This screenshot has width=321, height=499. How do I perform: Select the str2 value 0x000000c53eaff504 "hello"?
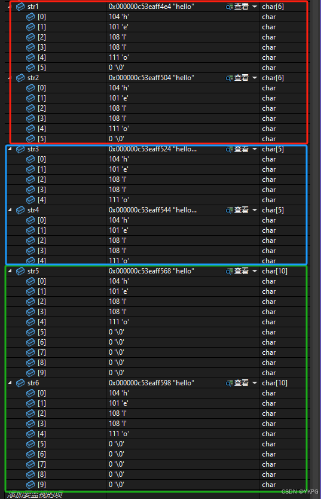(x=151, y=78)
